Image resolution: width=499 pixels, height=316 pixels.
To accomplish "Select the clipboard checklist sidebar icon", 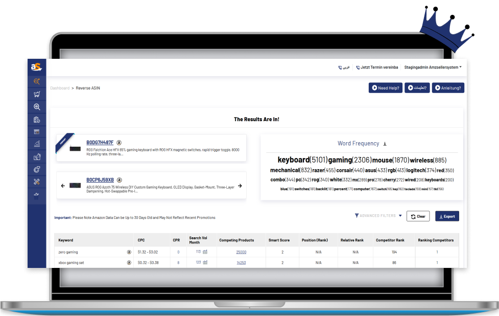I will [x=37, y=120].
